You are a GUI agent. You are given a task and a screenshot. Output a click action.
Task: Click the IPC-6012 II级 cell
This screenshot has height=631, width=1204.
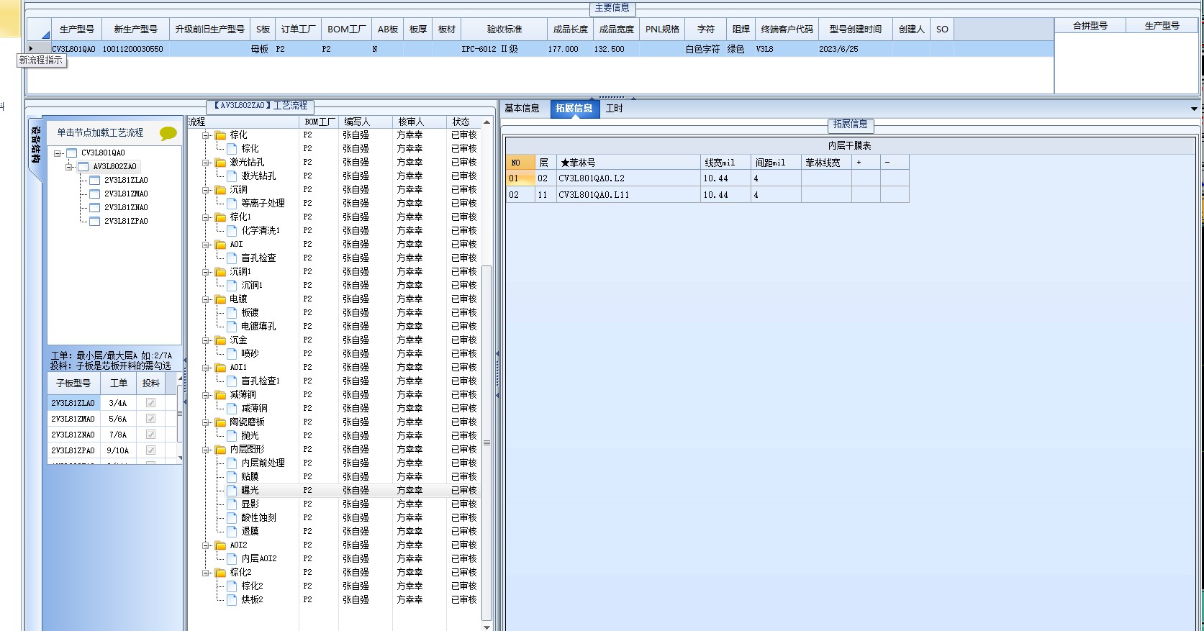(504, 49)
